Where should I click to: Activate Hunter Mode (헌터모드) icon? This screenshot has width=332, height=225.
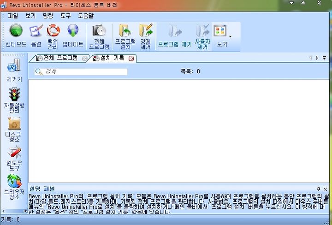pyautogui.click(x=16, y=31)
